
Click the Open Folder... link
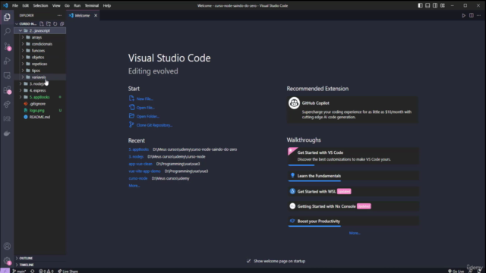coord(148,116)
